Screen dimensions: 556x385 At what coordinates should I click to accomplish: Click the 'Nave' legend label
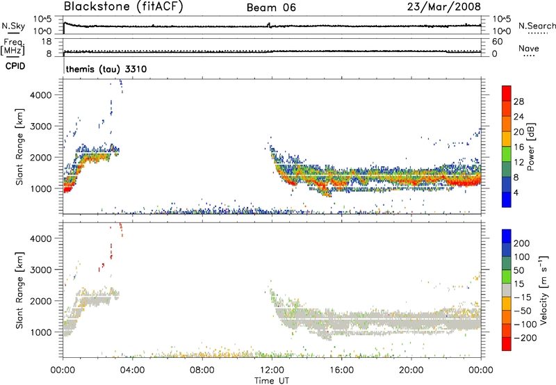click(529, 48)
